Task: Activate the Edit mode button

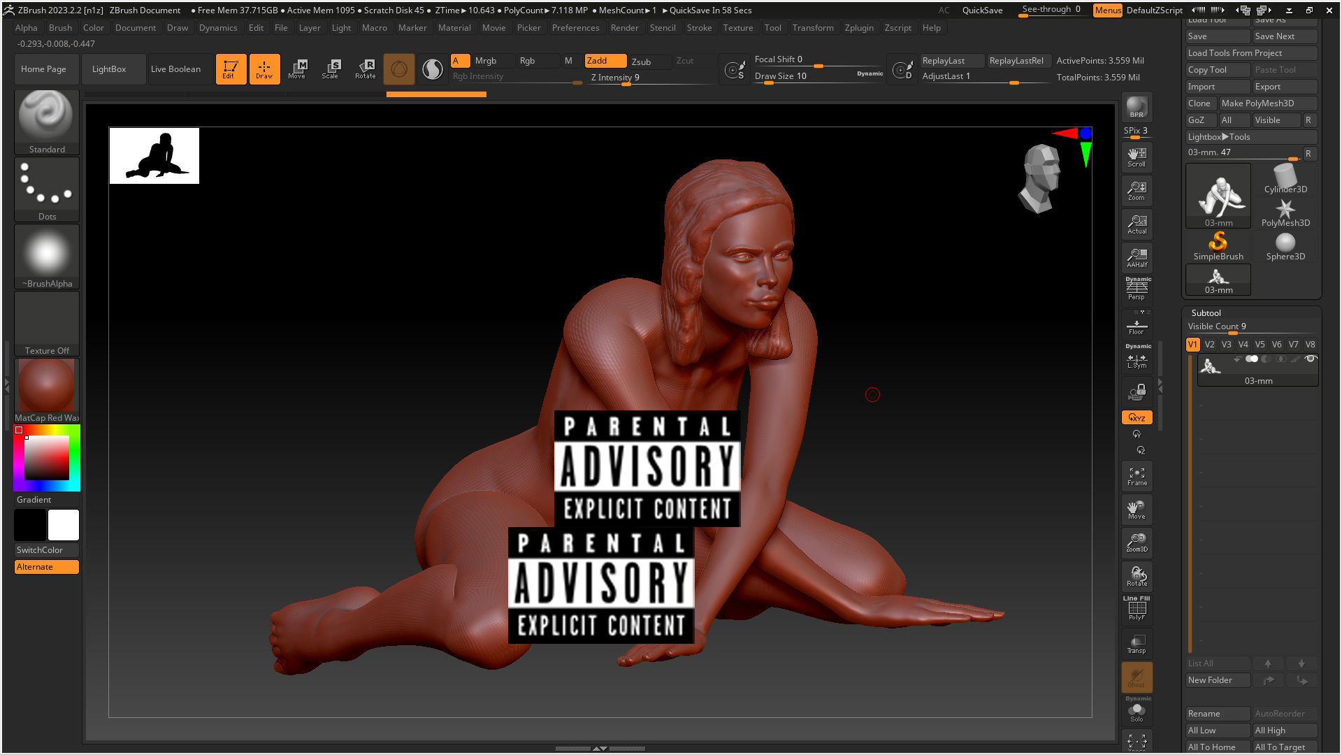Action: [x=230, y=69]
